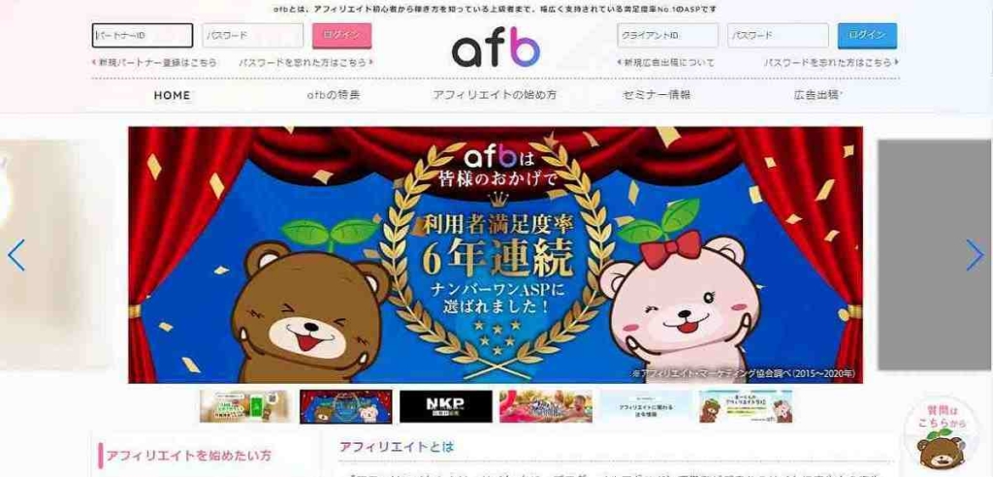
Task: Click the afb logo in header
Action: (x=496, y=48)
